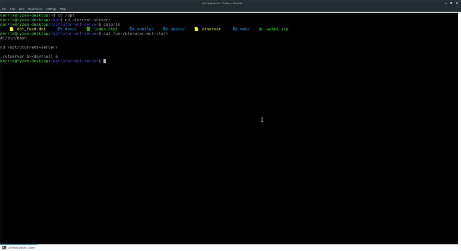Click the yellow file icon beside dht_feed.dat
This screenshot has height=251, width=461.
pos(12,29)
